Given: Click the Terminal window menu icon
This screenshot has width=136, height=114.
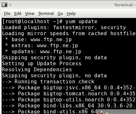Looking at the screenshot, I should click(x=4, y=5).
